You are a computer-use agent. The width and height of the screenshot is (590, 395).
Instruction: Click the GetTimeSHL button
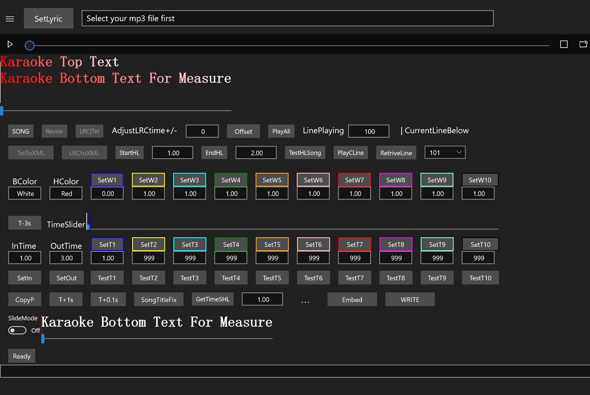point(213,299)
